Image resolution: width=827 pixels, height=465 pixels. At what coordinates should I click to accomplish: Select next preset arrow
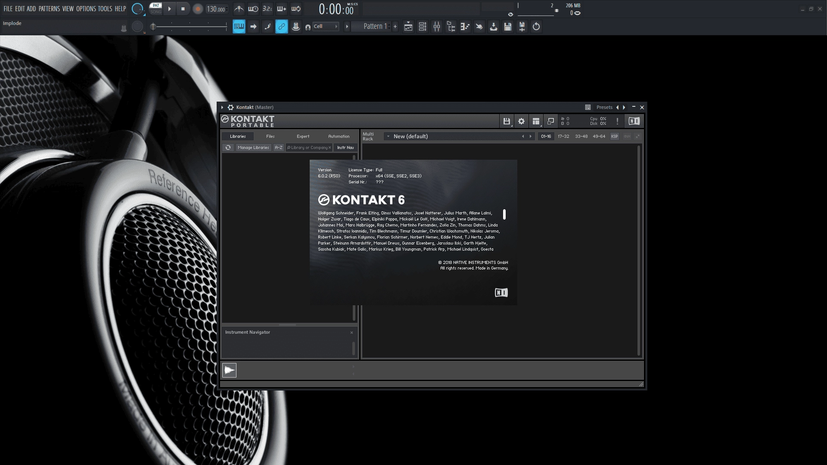click(624, 107)
